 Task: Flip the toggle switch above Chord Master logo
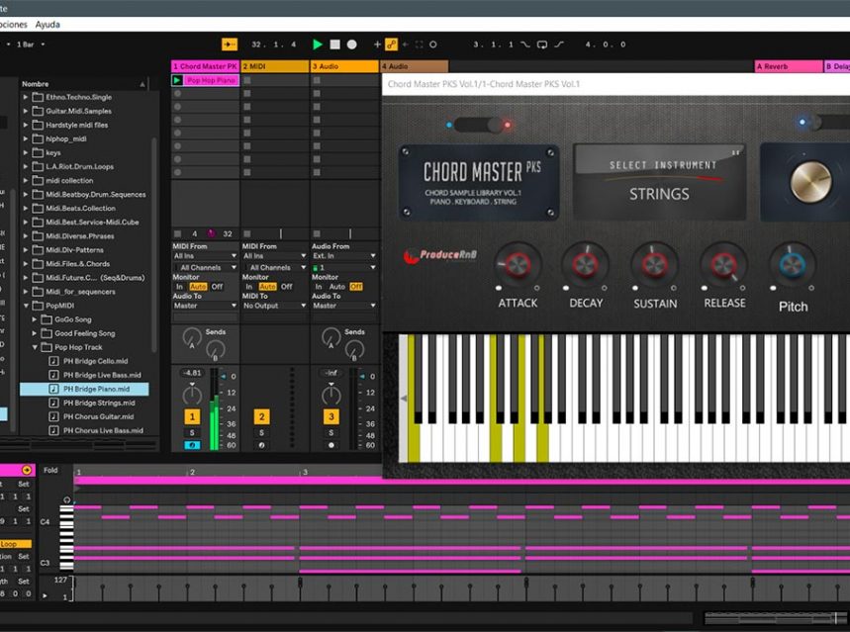[478, 125]
